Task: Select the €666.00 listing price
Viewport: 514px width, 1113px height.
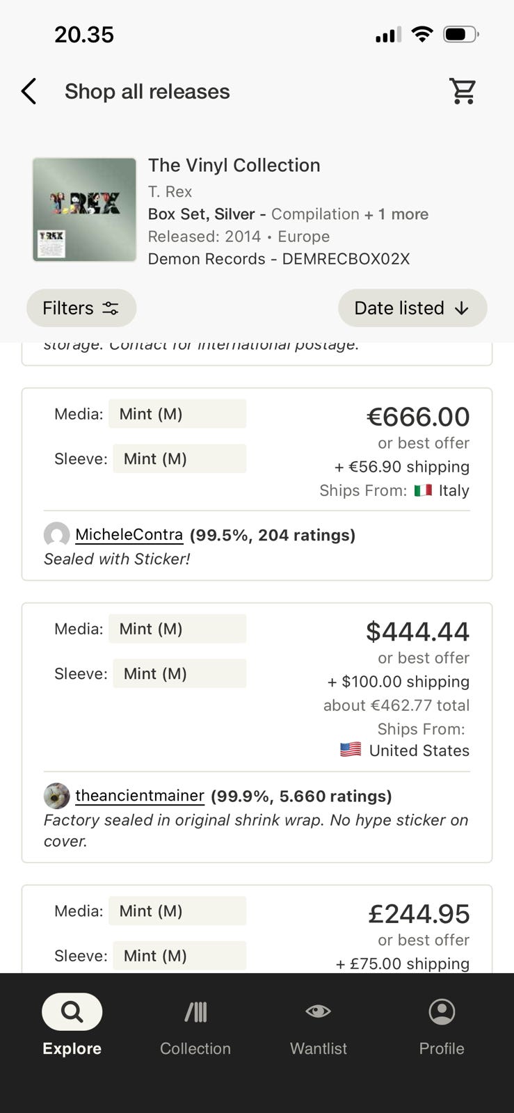Action: (x=418, y=417)
